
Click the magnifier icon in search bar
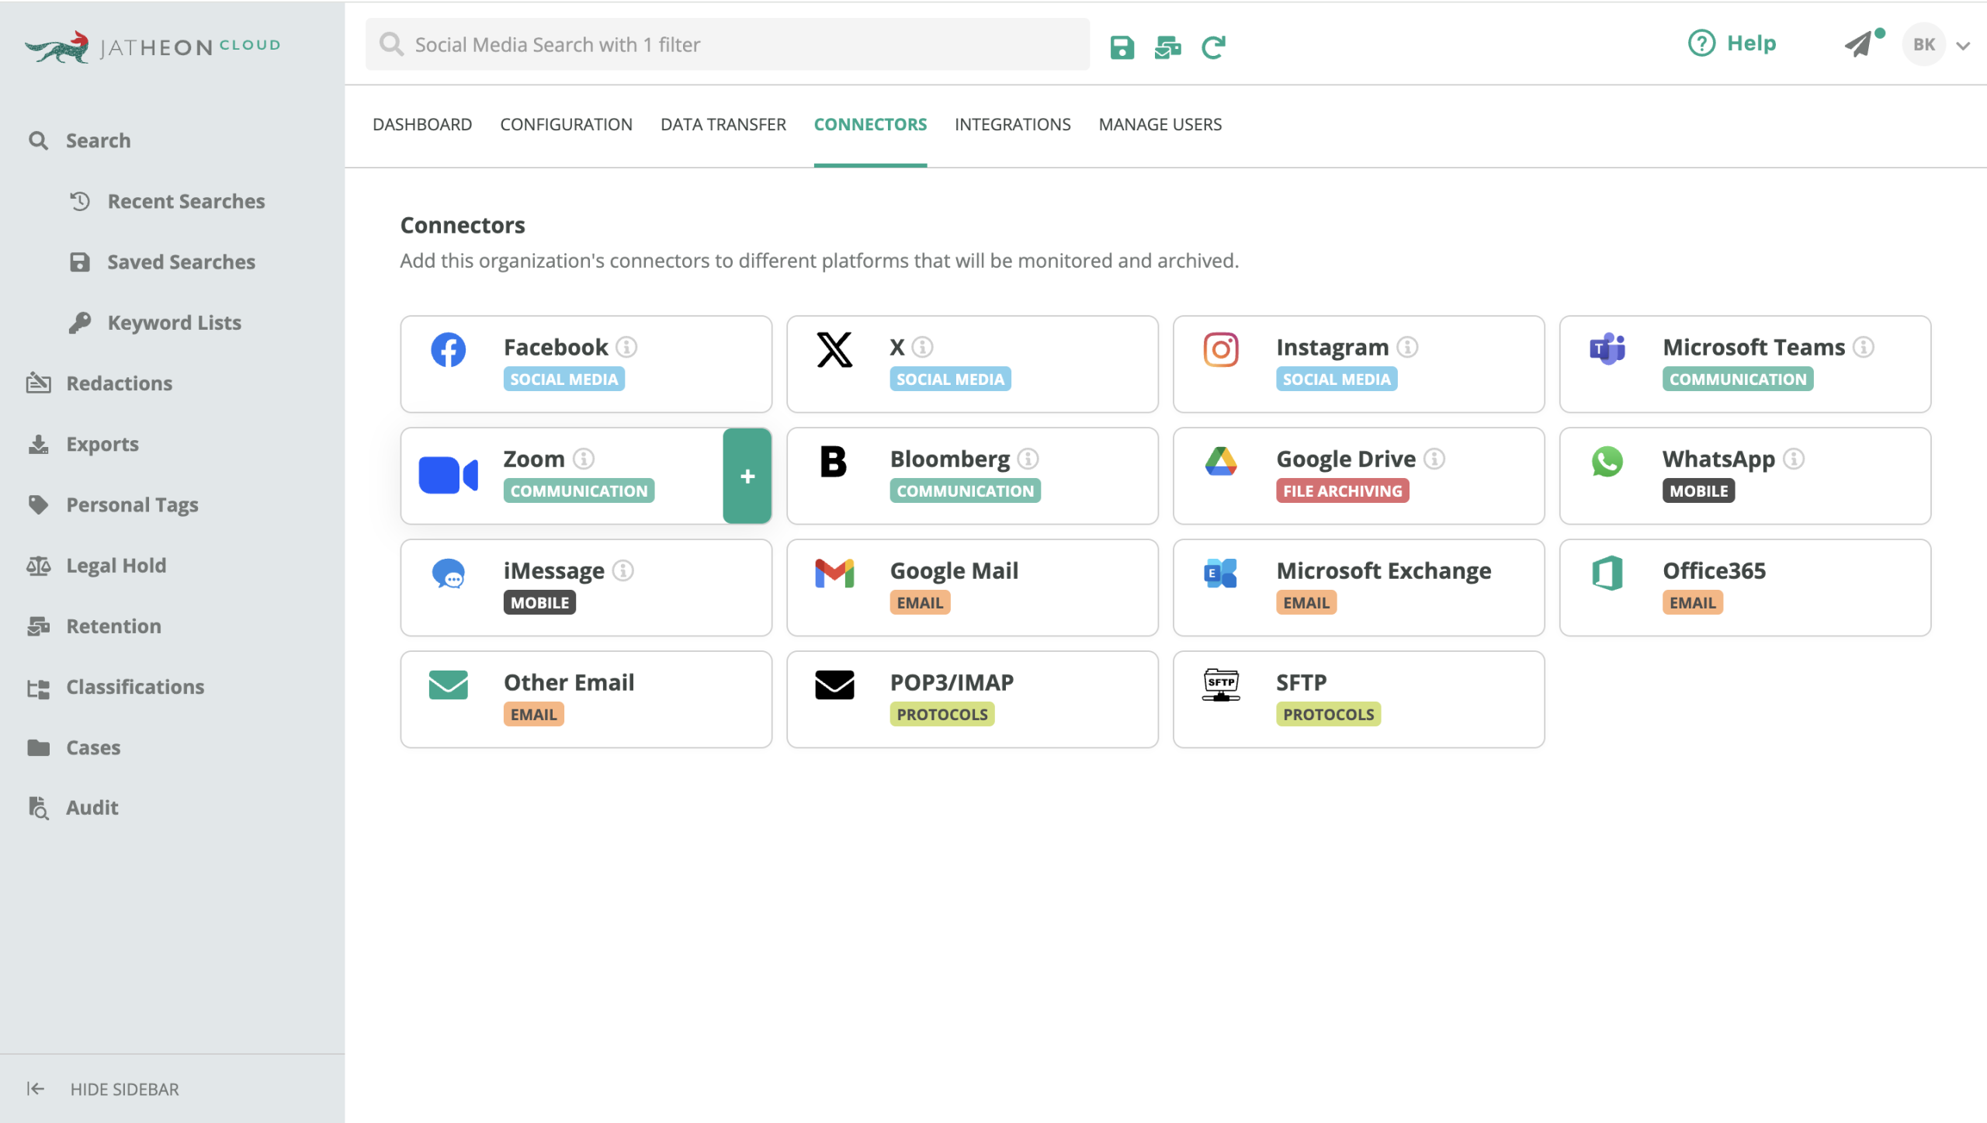[x=392, y=44]
